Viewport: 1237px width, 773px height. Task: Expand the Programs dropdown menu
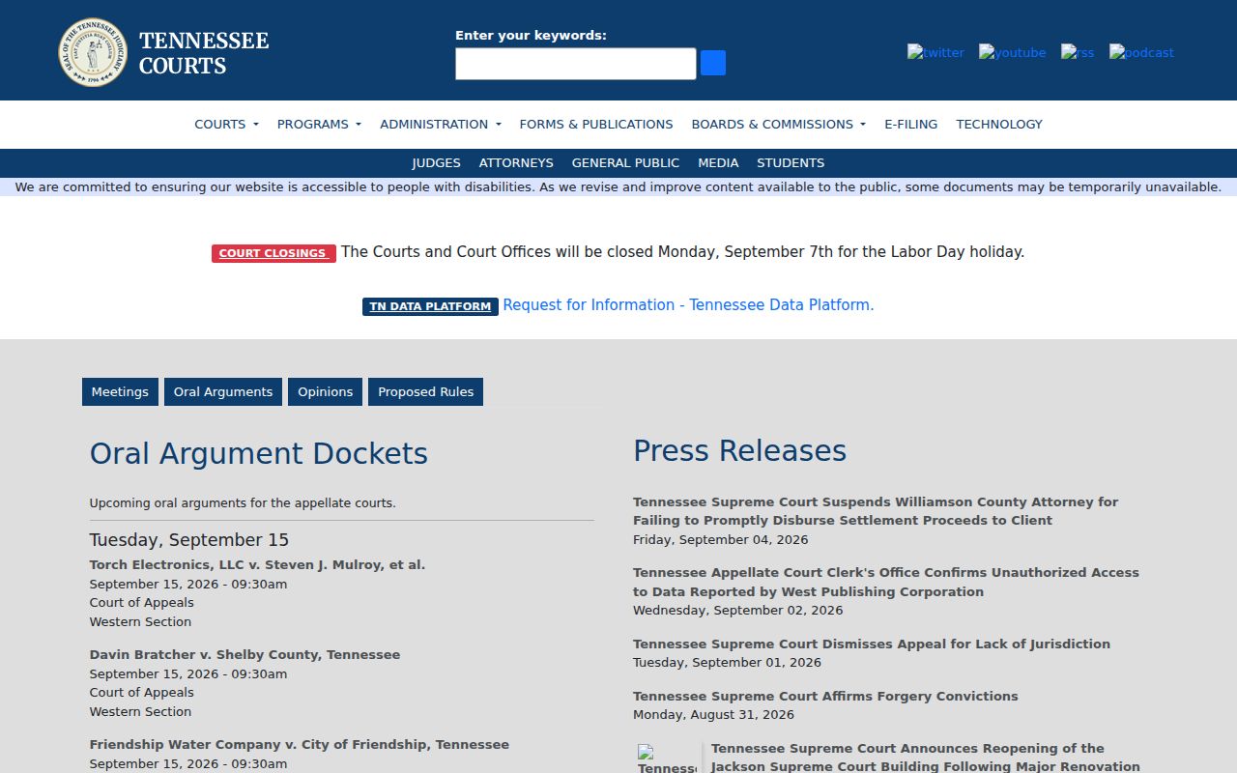[x=319, y=124]
